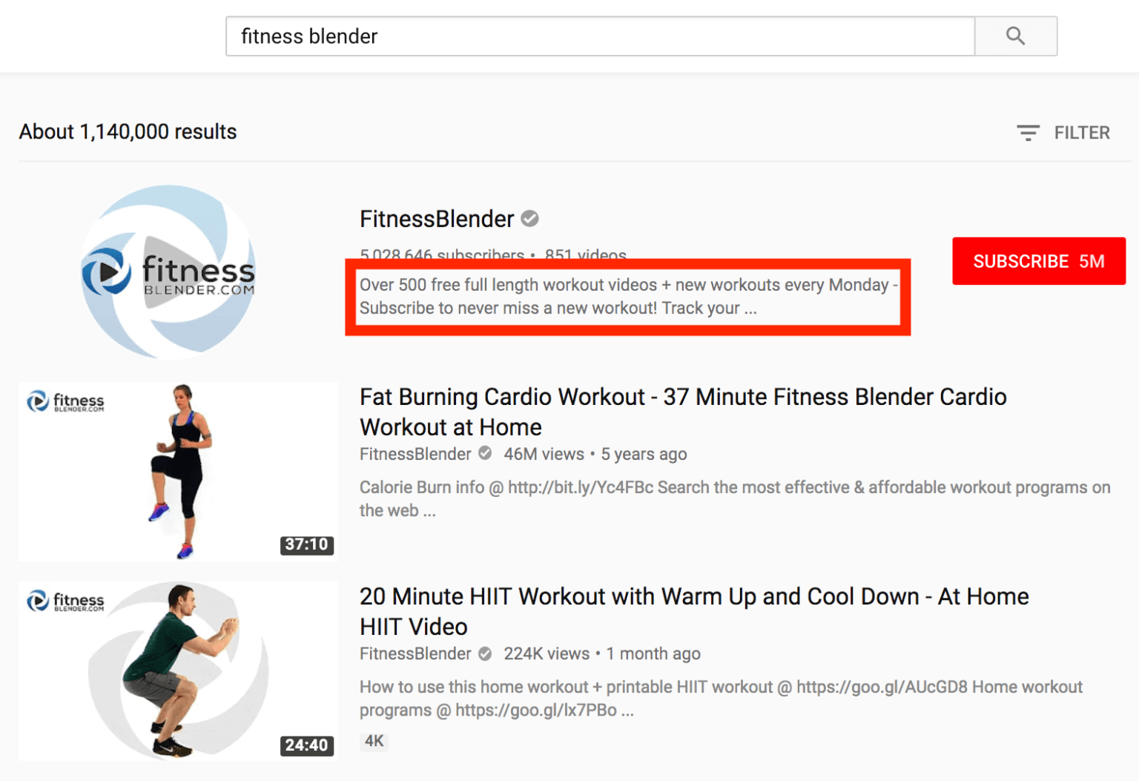
Task: Click FitnessBlender uploader name under HIIT video
Action: click(415, 653)
